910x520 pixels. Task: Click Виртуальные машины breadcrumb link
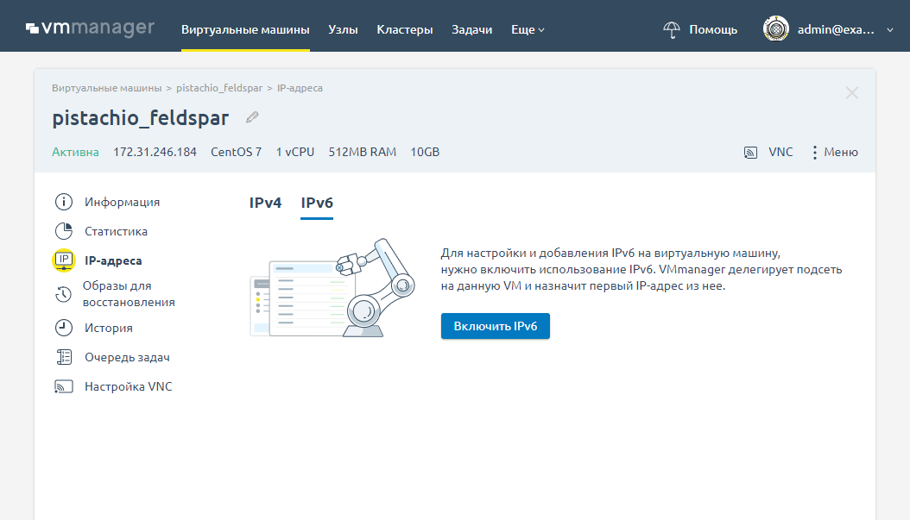tap(107, 88)
